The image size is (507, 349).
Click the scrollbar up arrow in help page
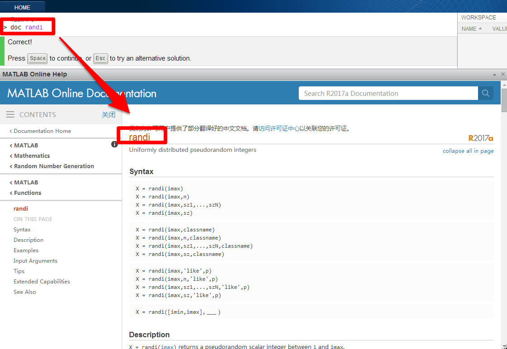tap(504, 85)
